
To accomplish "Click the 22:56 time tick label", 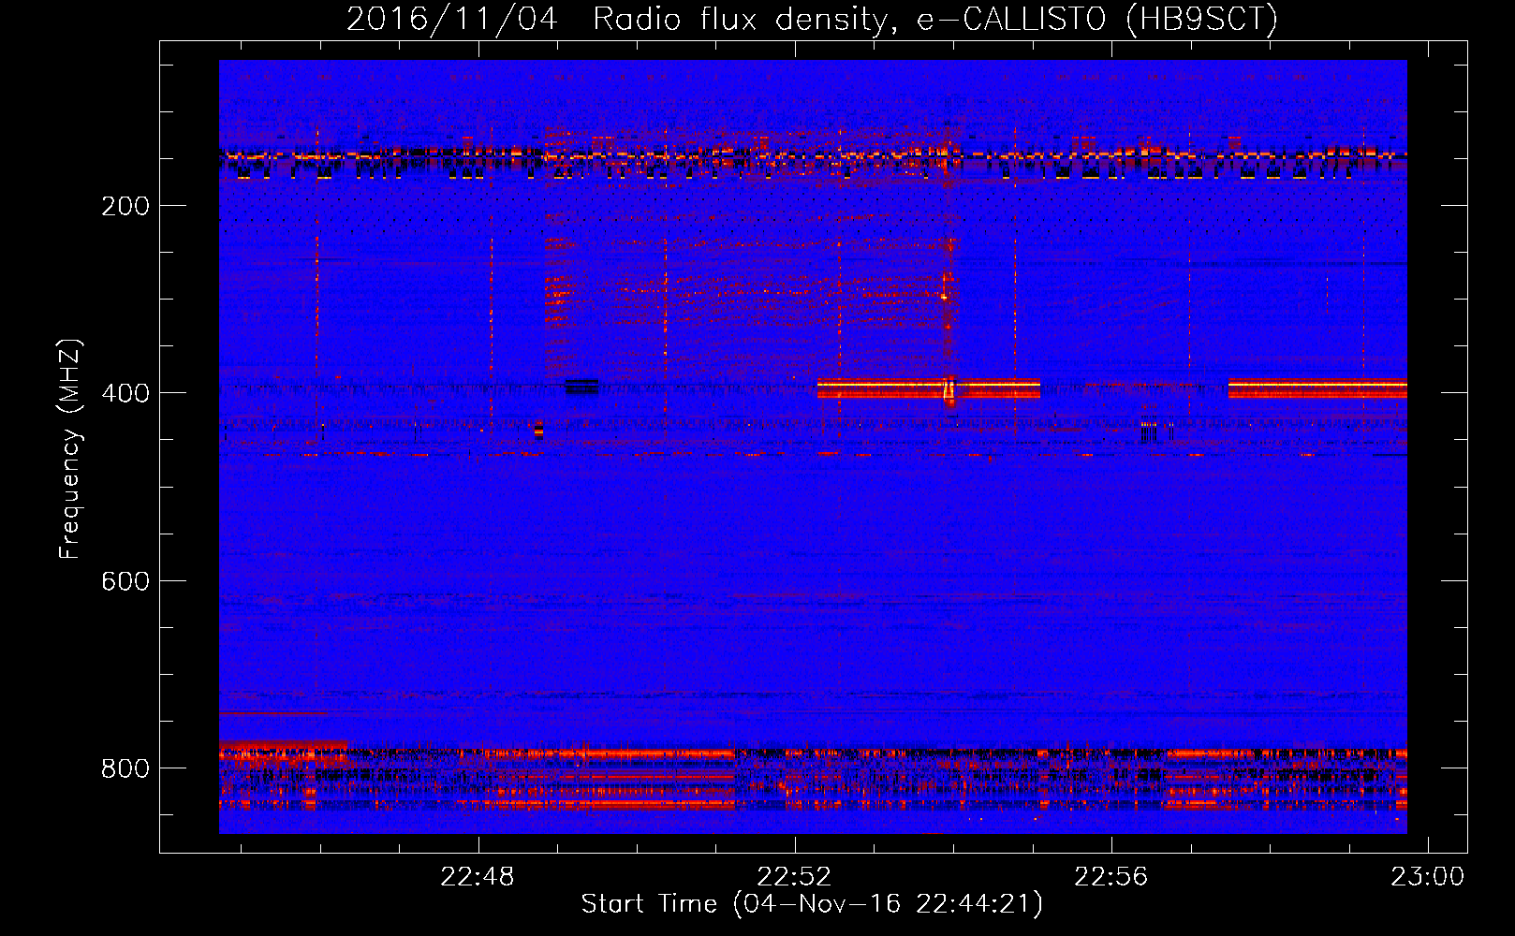I will point(1111,877).
